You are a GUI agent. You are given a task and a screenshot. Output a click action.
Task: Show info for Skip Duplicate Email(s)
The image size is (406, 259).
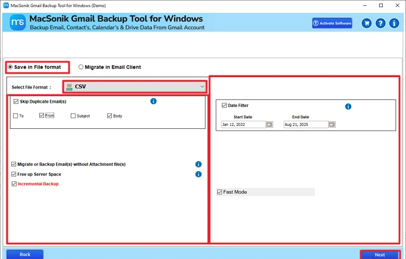pos(153,101)
